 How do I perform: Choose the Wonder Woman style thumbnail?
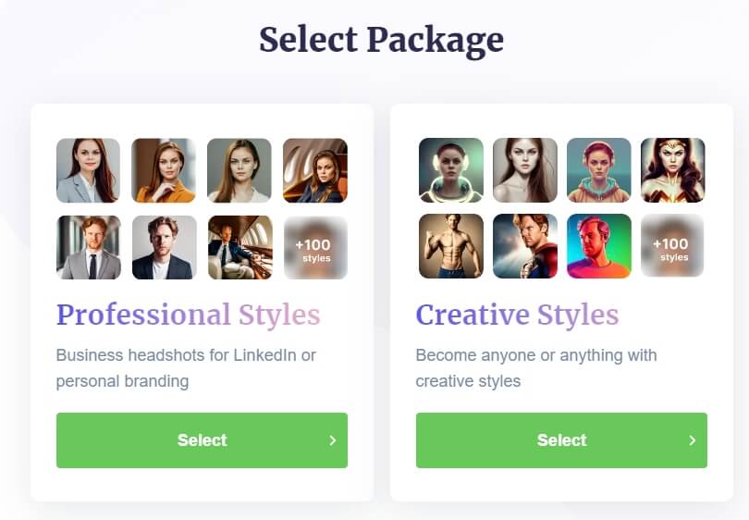pos(672,170)
